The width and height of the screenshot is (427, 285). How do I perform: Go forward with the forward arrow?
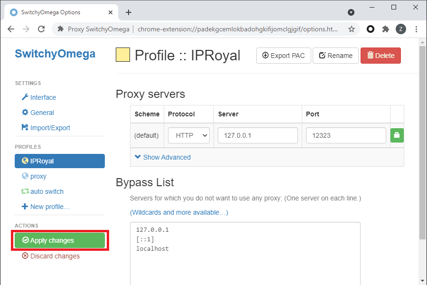(x=26, y=29)
